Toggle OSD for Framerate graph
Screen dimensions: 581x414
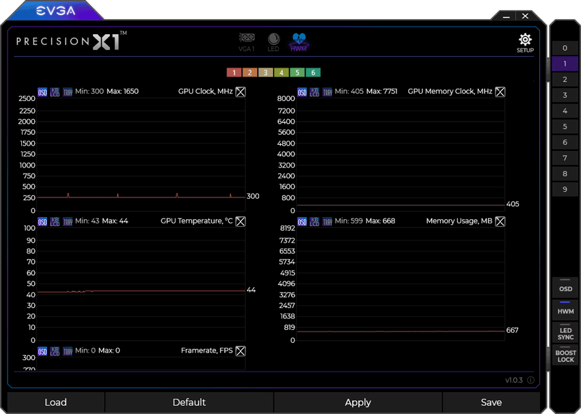click(x=42, y=351)
